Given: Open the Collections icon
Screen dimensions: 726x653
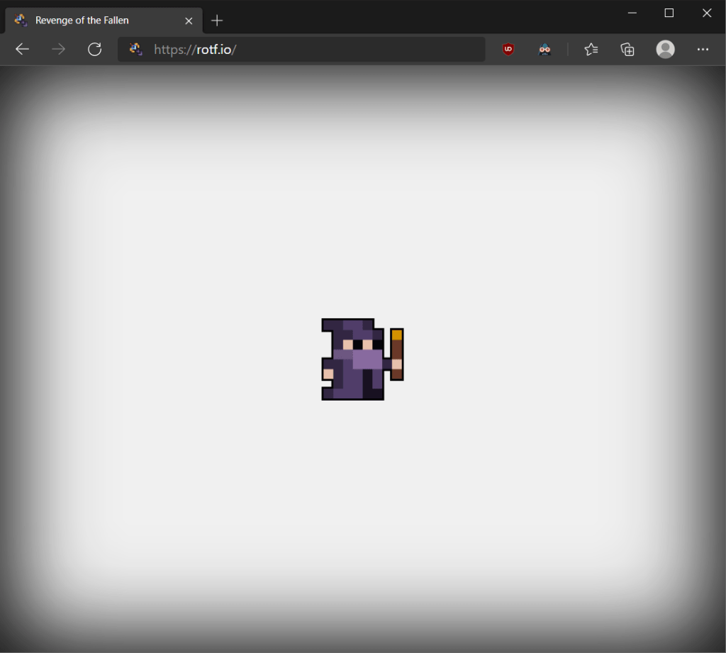Looking at the screenshot, I should point(627,49).
